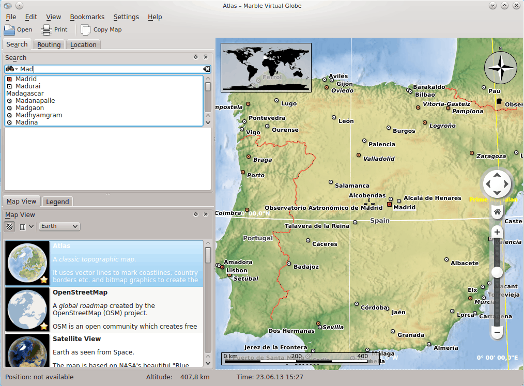Toggle the favorite star on Atlas theme
The height and width of the screenshot is (386, 524).
click(x=44, y=280)
